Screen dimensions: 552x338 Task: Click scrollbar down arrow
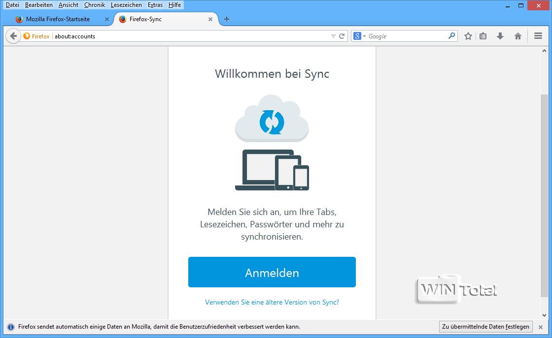(x=544, y=315)
